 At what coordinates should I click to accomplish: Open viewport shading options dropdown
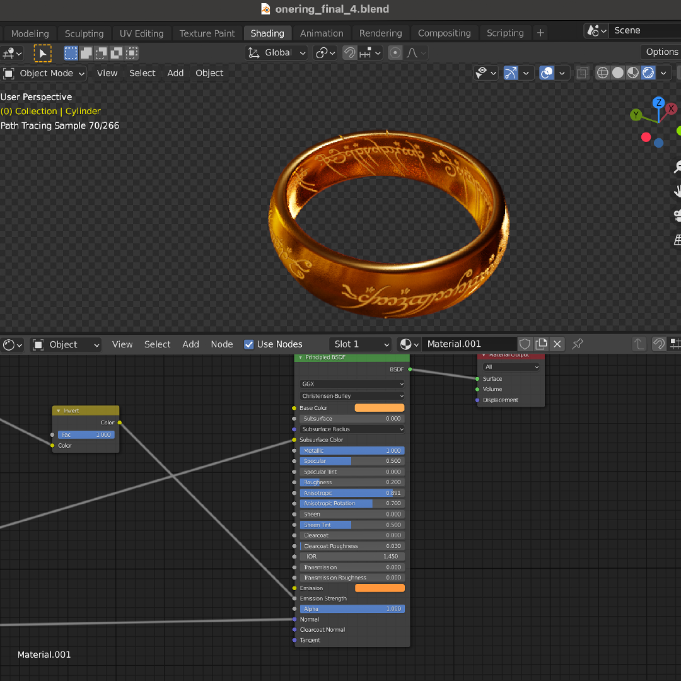(663, 73)
